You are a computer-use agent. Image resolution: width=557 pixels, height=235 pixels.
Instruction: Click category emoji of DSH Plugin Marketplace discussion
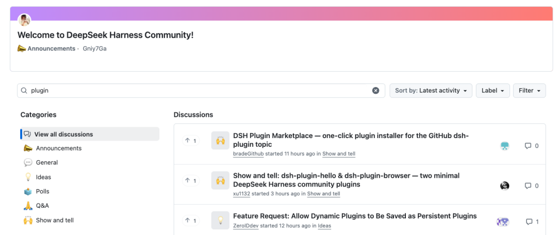220,141
